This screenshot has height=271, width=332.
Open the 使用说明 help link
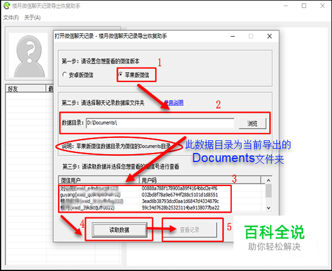click(x=174, y=102)
